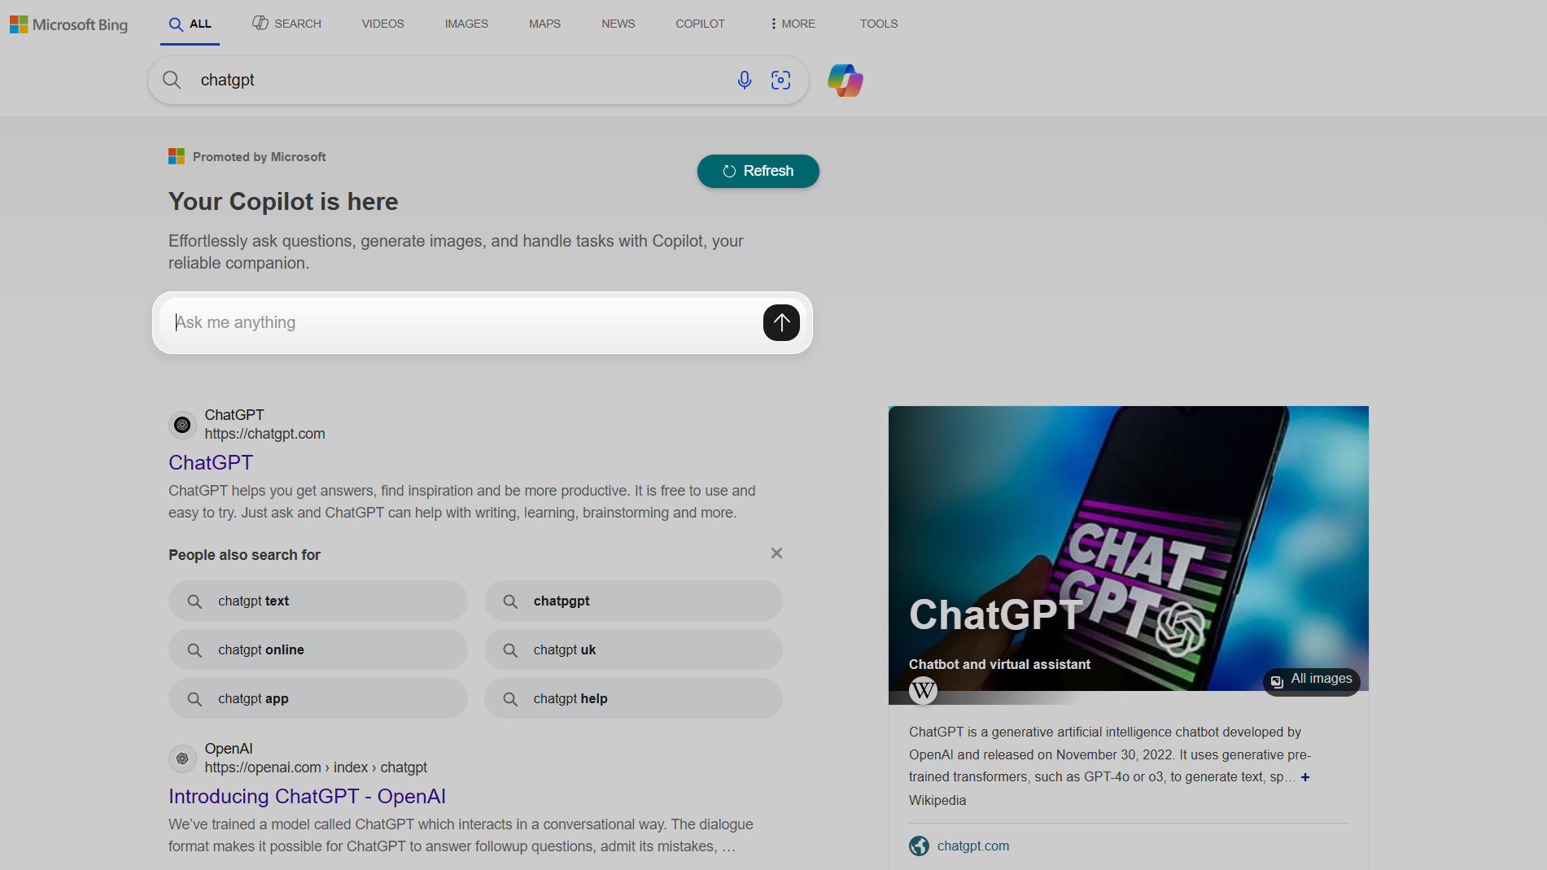Open the Introducing ChatGPT - OpenAI link

[x=307, y=796]
